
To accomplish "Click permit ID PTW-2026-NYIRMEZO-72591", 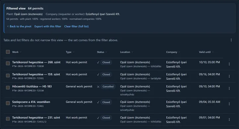I will 28,78.
